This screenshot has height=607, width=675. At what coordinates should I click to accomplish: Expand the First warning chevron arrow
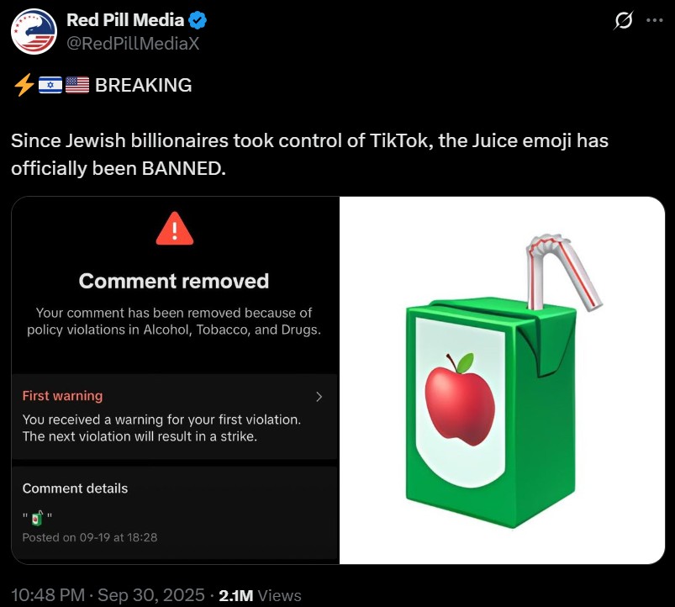tap(319, 396)
